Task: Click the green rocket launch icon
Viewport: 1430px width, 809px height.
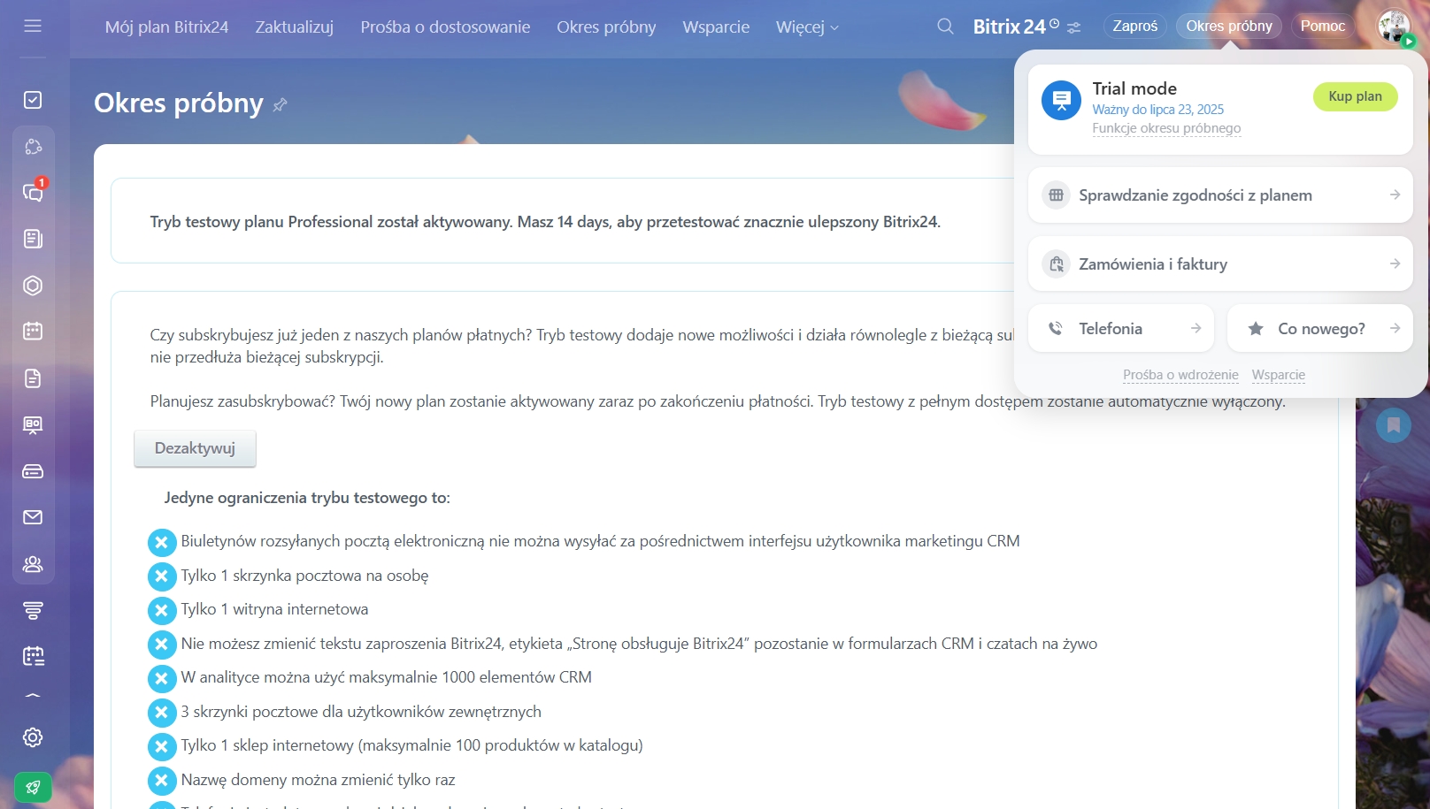Action: tap(33, 787)
